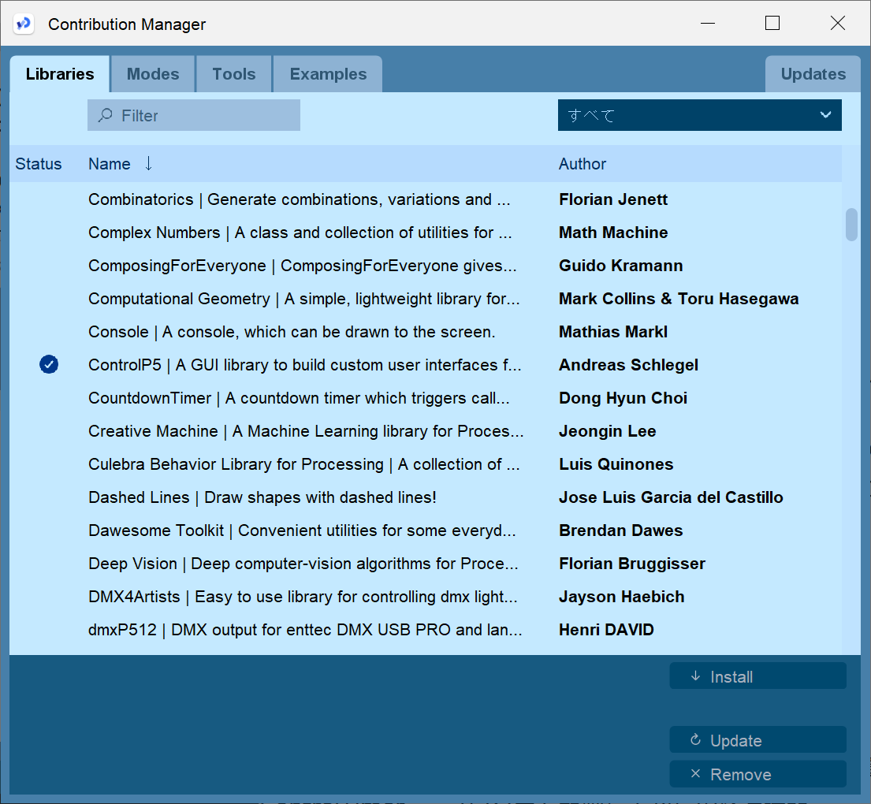This screenshot has height=804, width=871.
Task: Click into the Filter search field
Action: (x=194, y=115)
